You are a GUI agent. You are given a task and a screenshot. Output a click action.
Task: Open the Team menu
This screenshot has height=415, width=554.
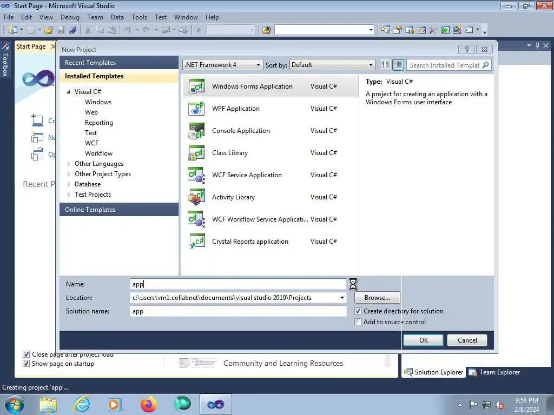coord(95,17)
